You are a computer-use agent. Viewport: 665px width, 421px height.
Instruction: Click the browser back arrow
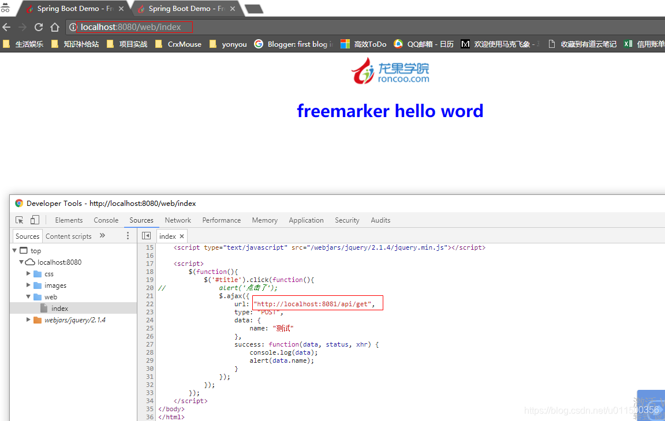click(x=6, y=27)
